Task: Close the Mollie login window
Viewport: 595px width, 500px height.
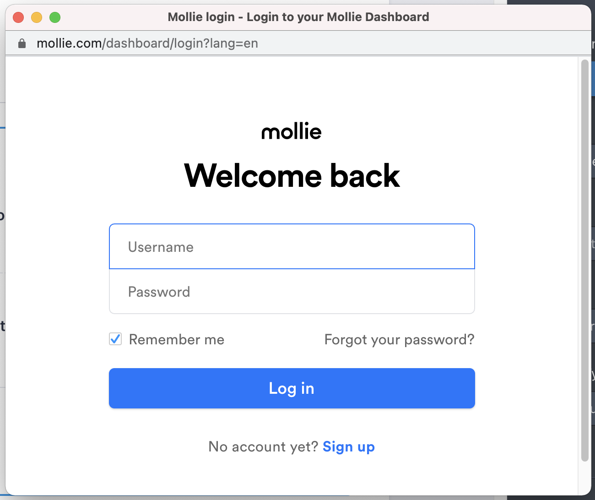Action: pos(18,17)
